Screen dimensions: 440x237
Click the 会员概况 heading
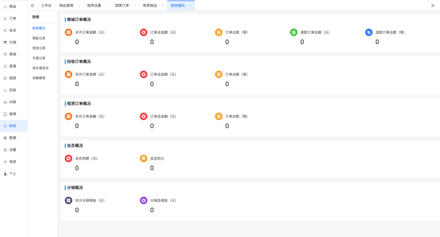coord(75,146)
